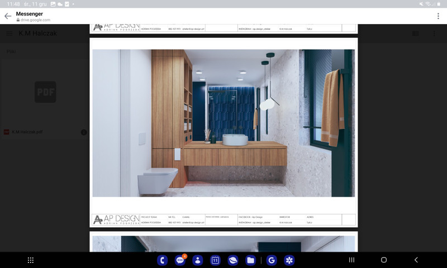Tap the info icon beside K.M Halczak.pdf
This screenshot has width=447, height=268.
point(84,132)
